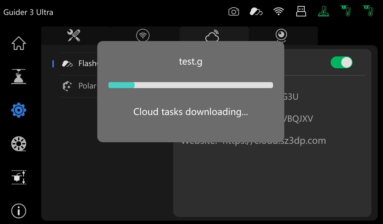Open the leveling calibration icon
This screenshot has width=383, height=224.
pyautogui.click(x=19, y=177)
